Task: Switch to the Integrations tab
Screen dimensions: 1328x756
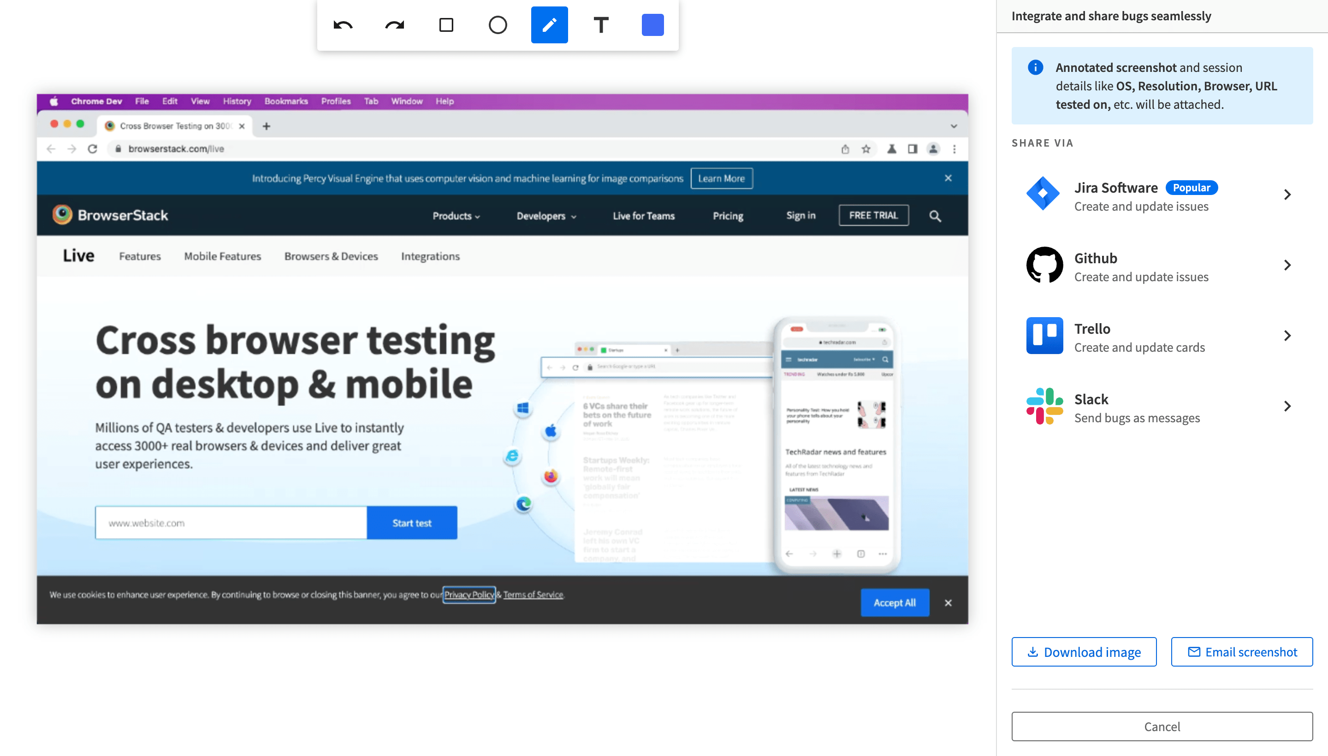Action: tap(430, 256)
